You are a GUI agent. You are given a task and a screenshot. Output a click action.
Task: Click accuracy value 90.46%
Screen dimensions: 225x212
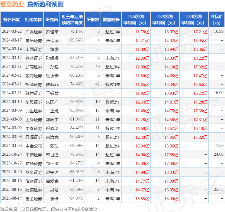coord(77,137)
